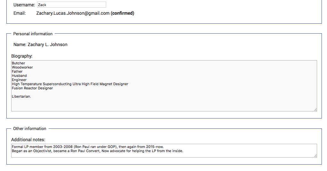Click the "Name: Zachary L. Johnson" text
The height and width of the screenshot is (171, 327).
40,45
